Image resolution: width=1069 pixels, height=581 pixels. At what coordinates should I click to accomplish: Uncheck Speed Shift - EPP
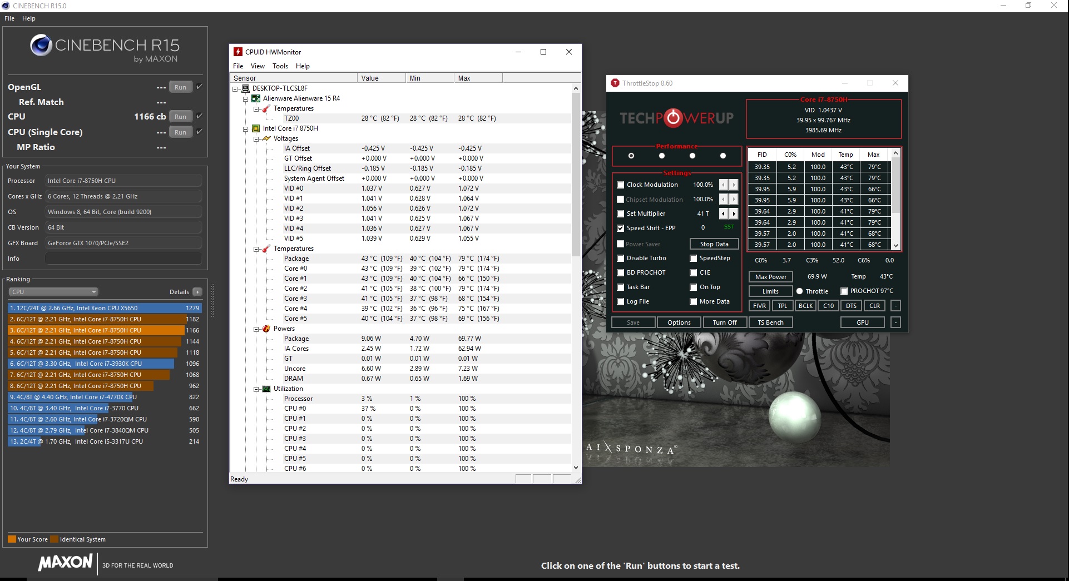point(621,228)
